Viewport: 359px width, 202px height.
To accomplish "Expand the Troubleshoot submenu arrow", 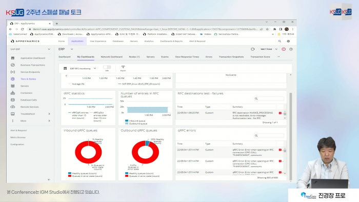I will [49, 114].
